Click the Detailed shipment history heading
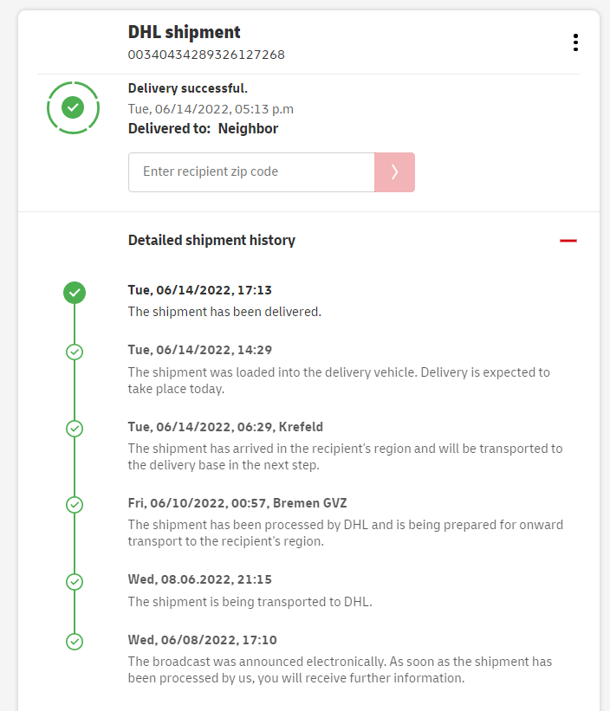The image size is (610, 711). click(x=211, y=241)
